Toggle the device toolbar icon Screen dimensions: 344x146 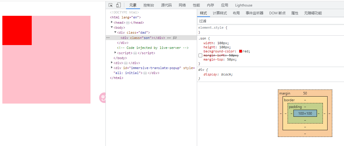[x=118, y=5]
